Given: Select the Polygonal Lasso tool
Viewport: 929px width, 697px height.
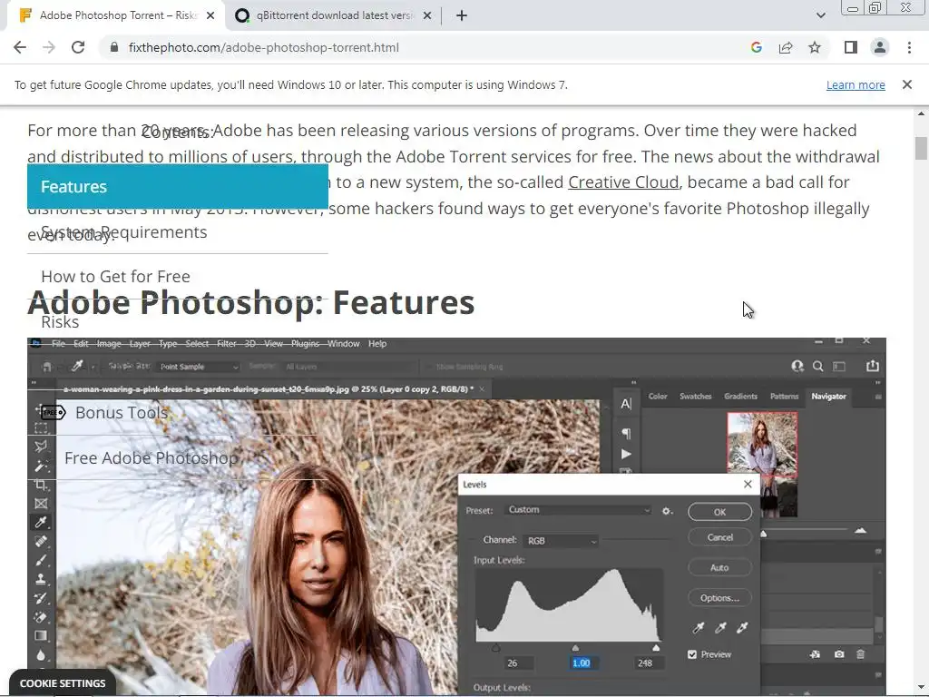Looking at the screenshot, I should [41, 447].
